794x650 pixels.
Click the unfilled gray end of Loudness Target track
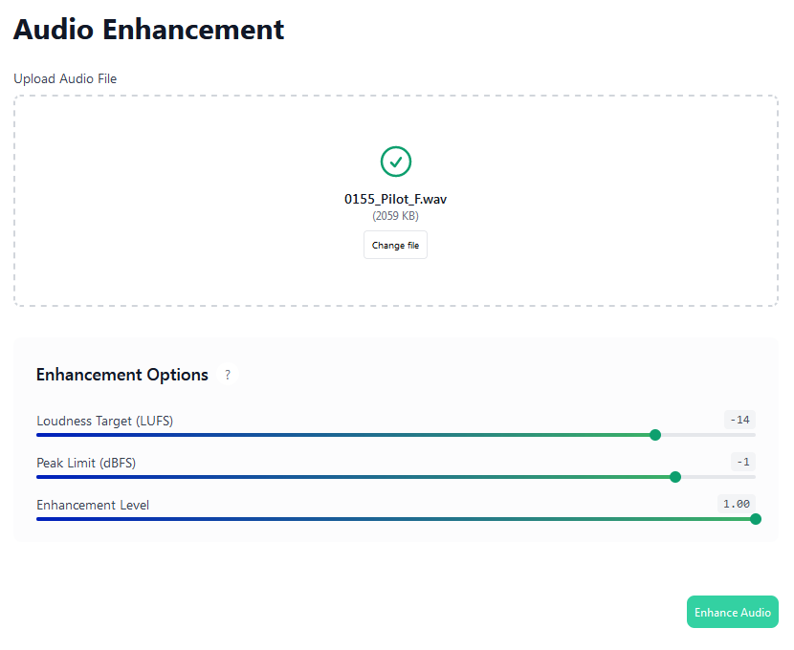(708, 435)
